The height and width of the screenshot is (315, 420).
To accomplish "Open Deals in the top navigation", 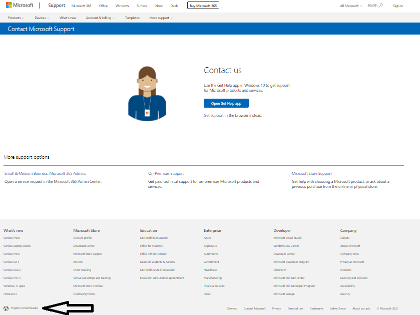I will [174, 6].
